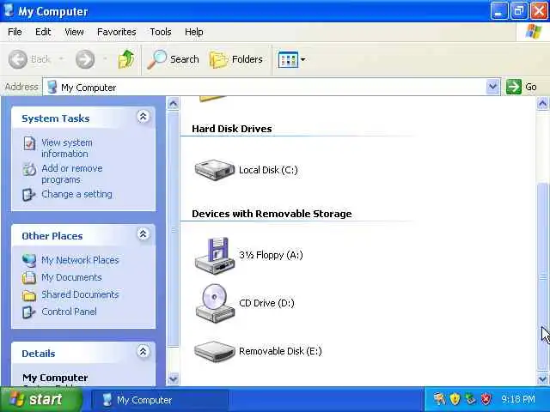Click the Control Panel sidebar icon

point(28,312)
